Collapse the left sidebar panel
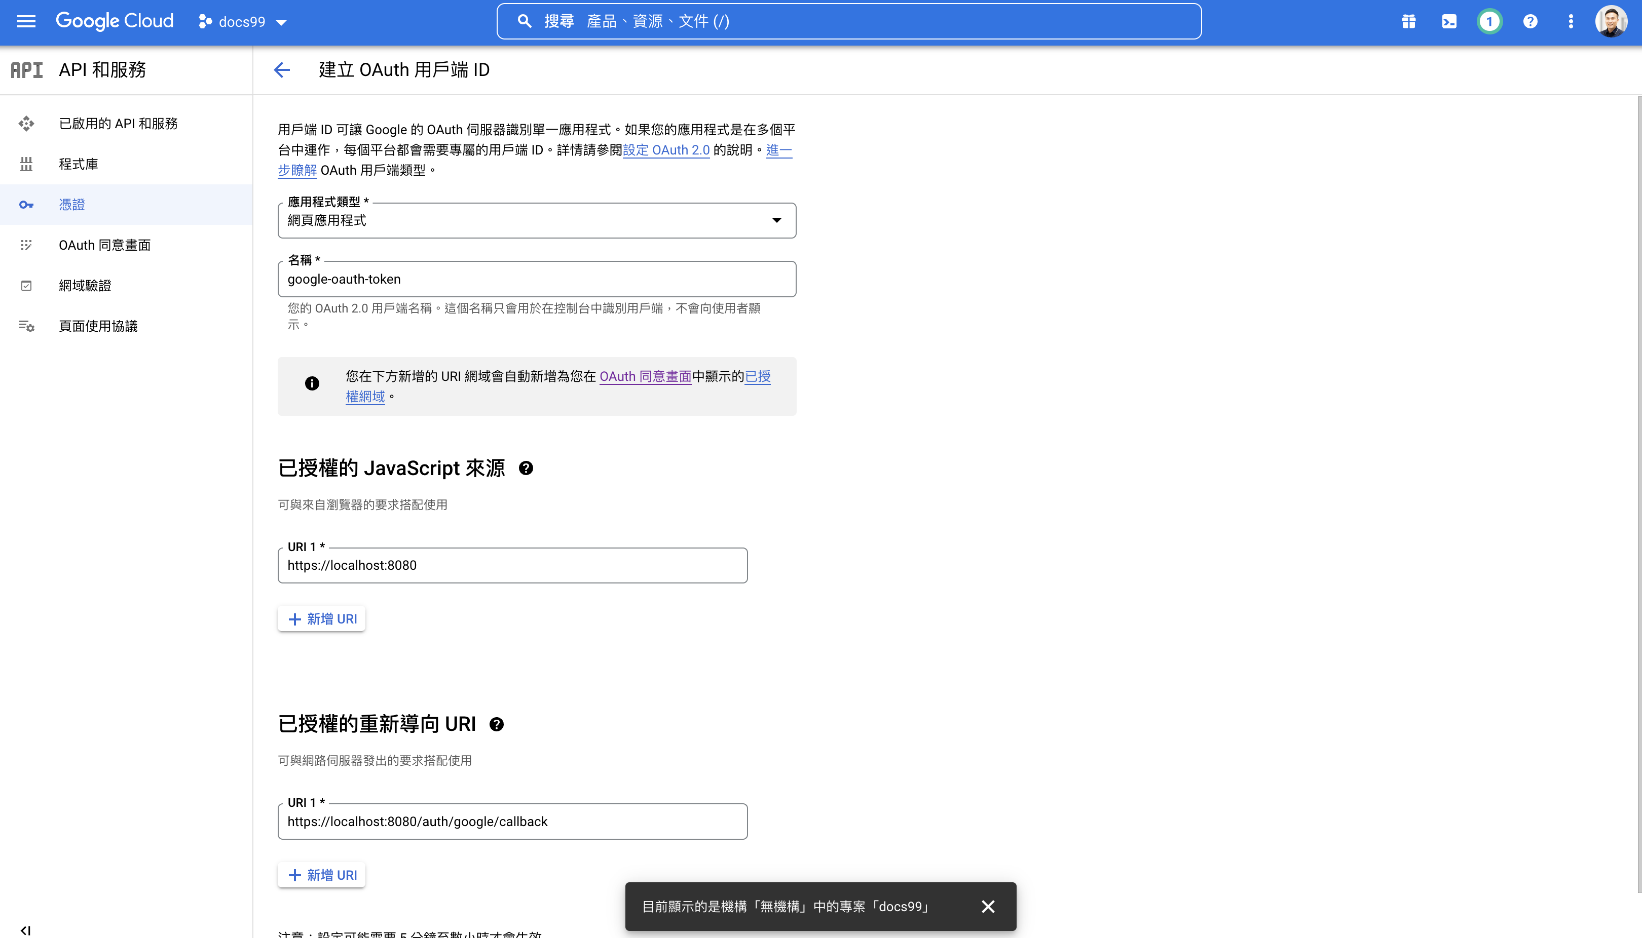 pyautogui.click(x=25, y=929)
